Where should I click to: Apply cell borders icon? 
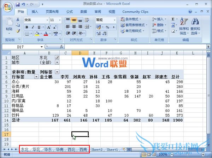click(27, 34)
